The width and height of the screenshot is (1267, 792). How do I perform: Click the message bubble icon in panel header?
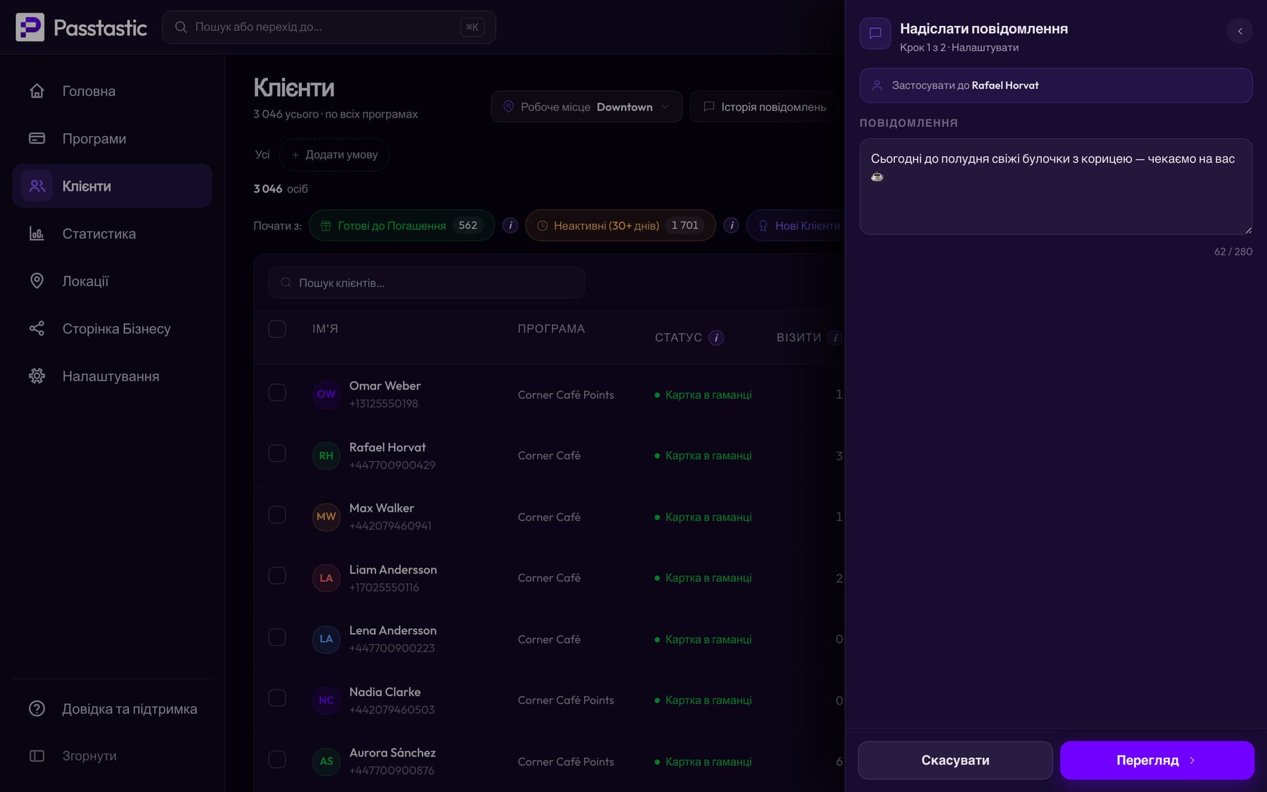[x=875, y=33]
